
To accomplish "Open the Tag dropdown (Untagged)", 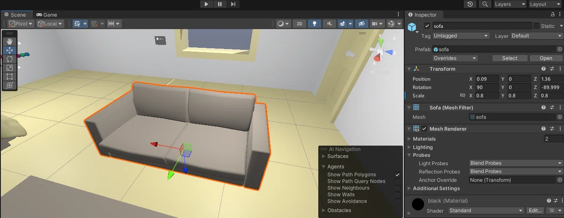I will tap(461, 36).
